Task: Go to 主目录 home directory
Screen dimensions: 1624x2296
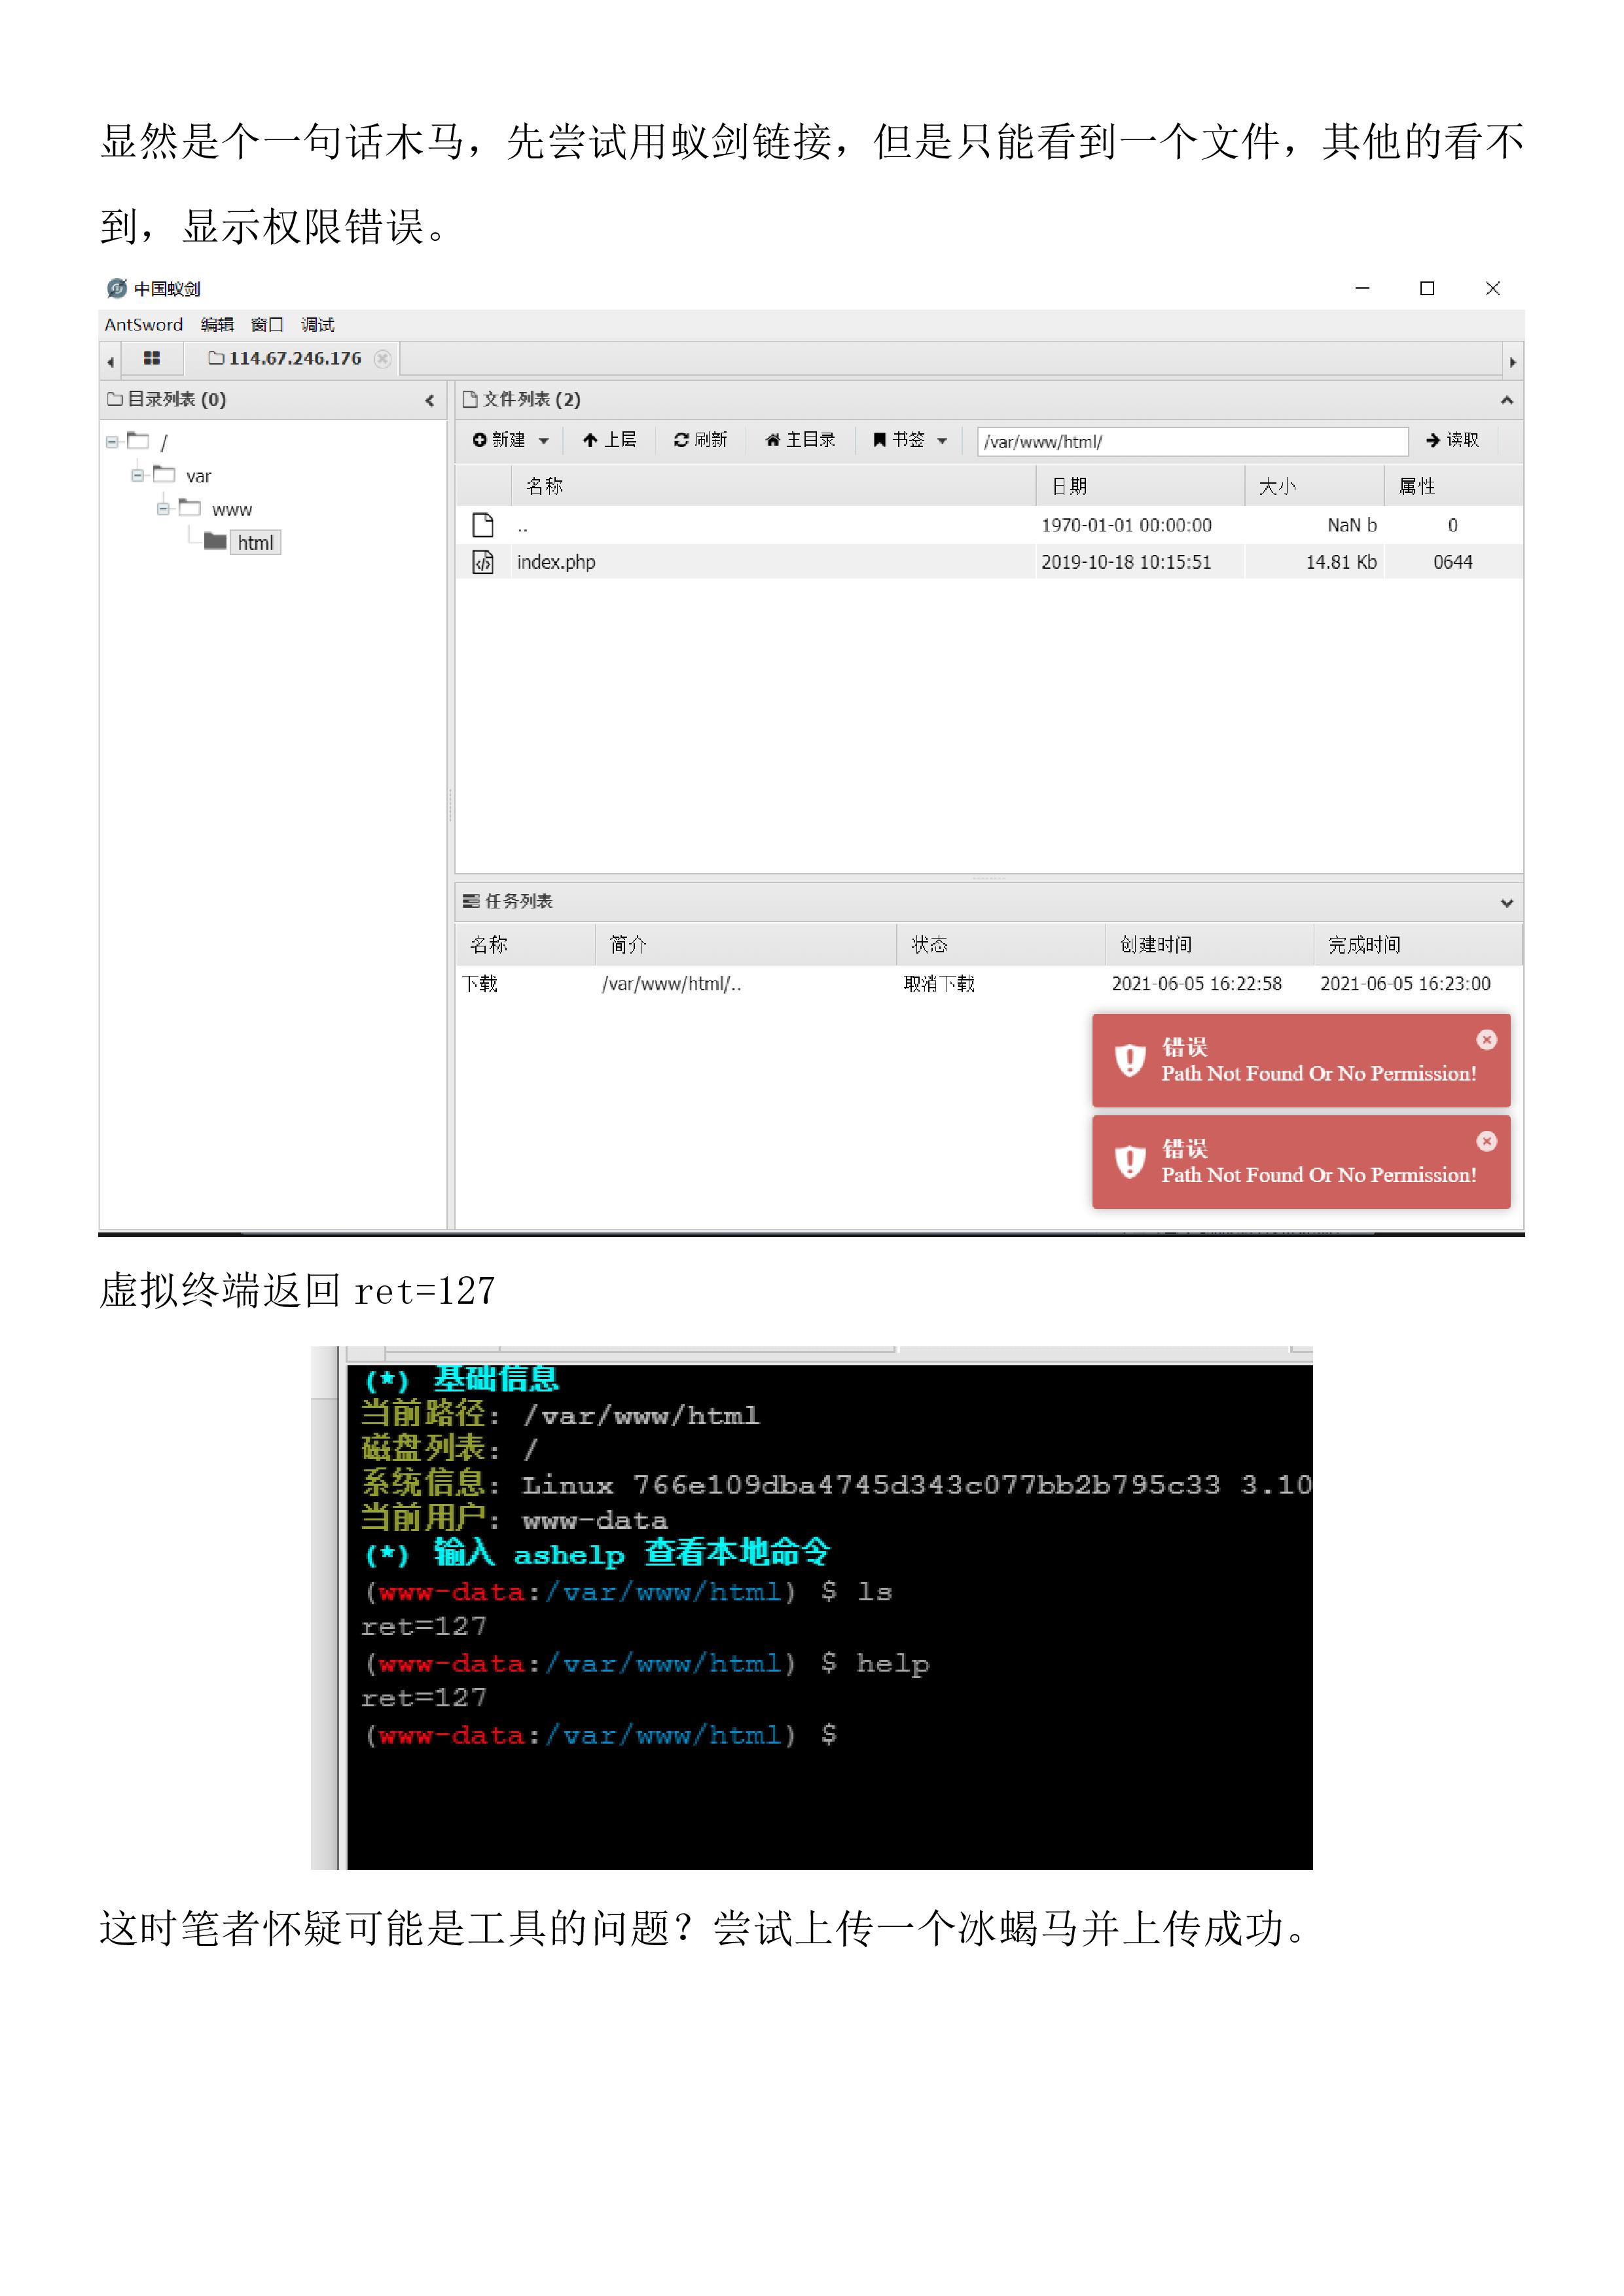Action: (800, 440)
